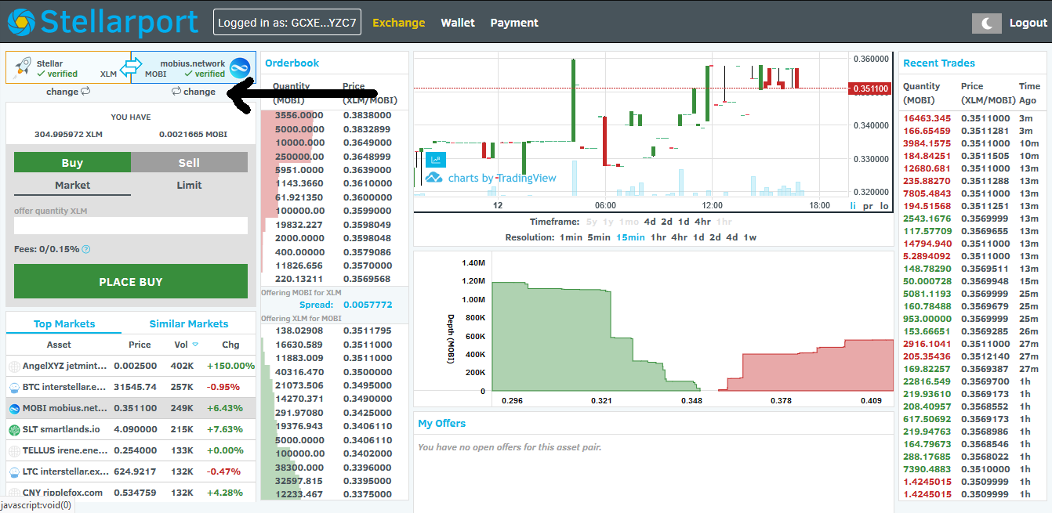
Task: Toggle 'pr' percent scale on chart
Action: pyautogui.click(x=868, y=205)
